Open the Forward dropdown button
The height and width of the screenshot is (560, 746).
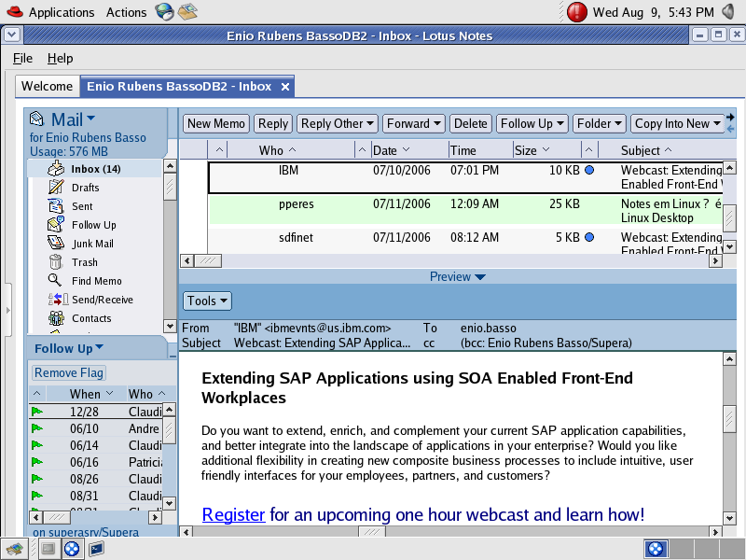pos(414,124)
